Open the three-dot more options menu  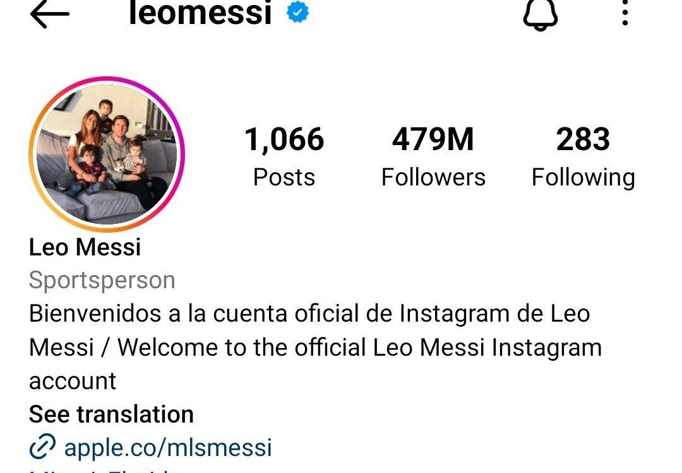pyautogui.click(x=625, y=13)
